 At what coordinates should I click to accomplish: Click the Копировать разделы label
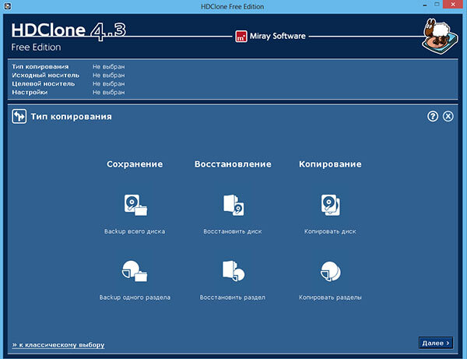(330, 297)
